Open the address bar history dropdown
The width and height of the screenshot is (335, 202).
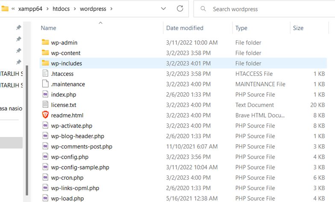pyautogui.click(x=163, y=9)
